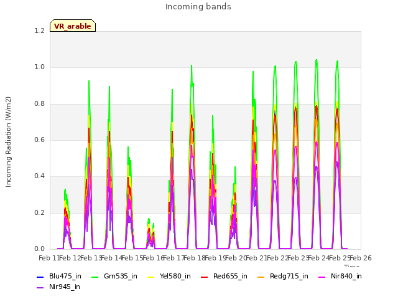Click the Feb 21 x-axis label
Viewport: 398px width, 299px height.
(x=256, y=258)
